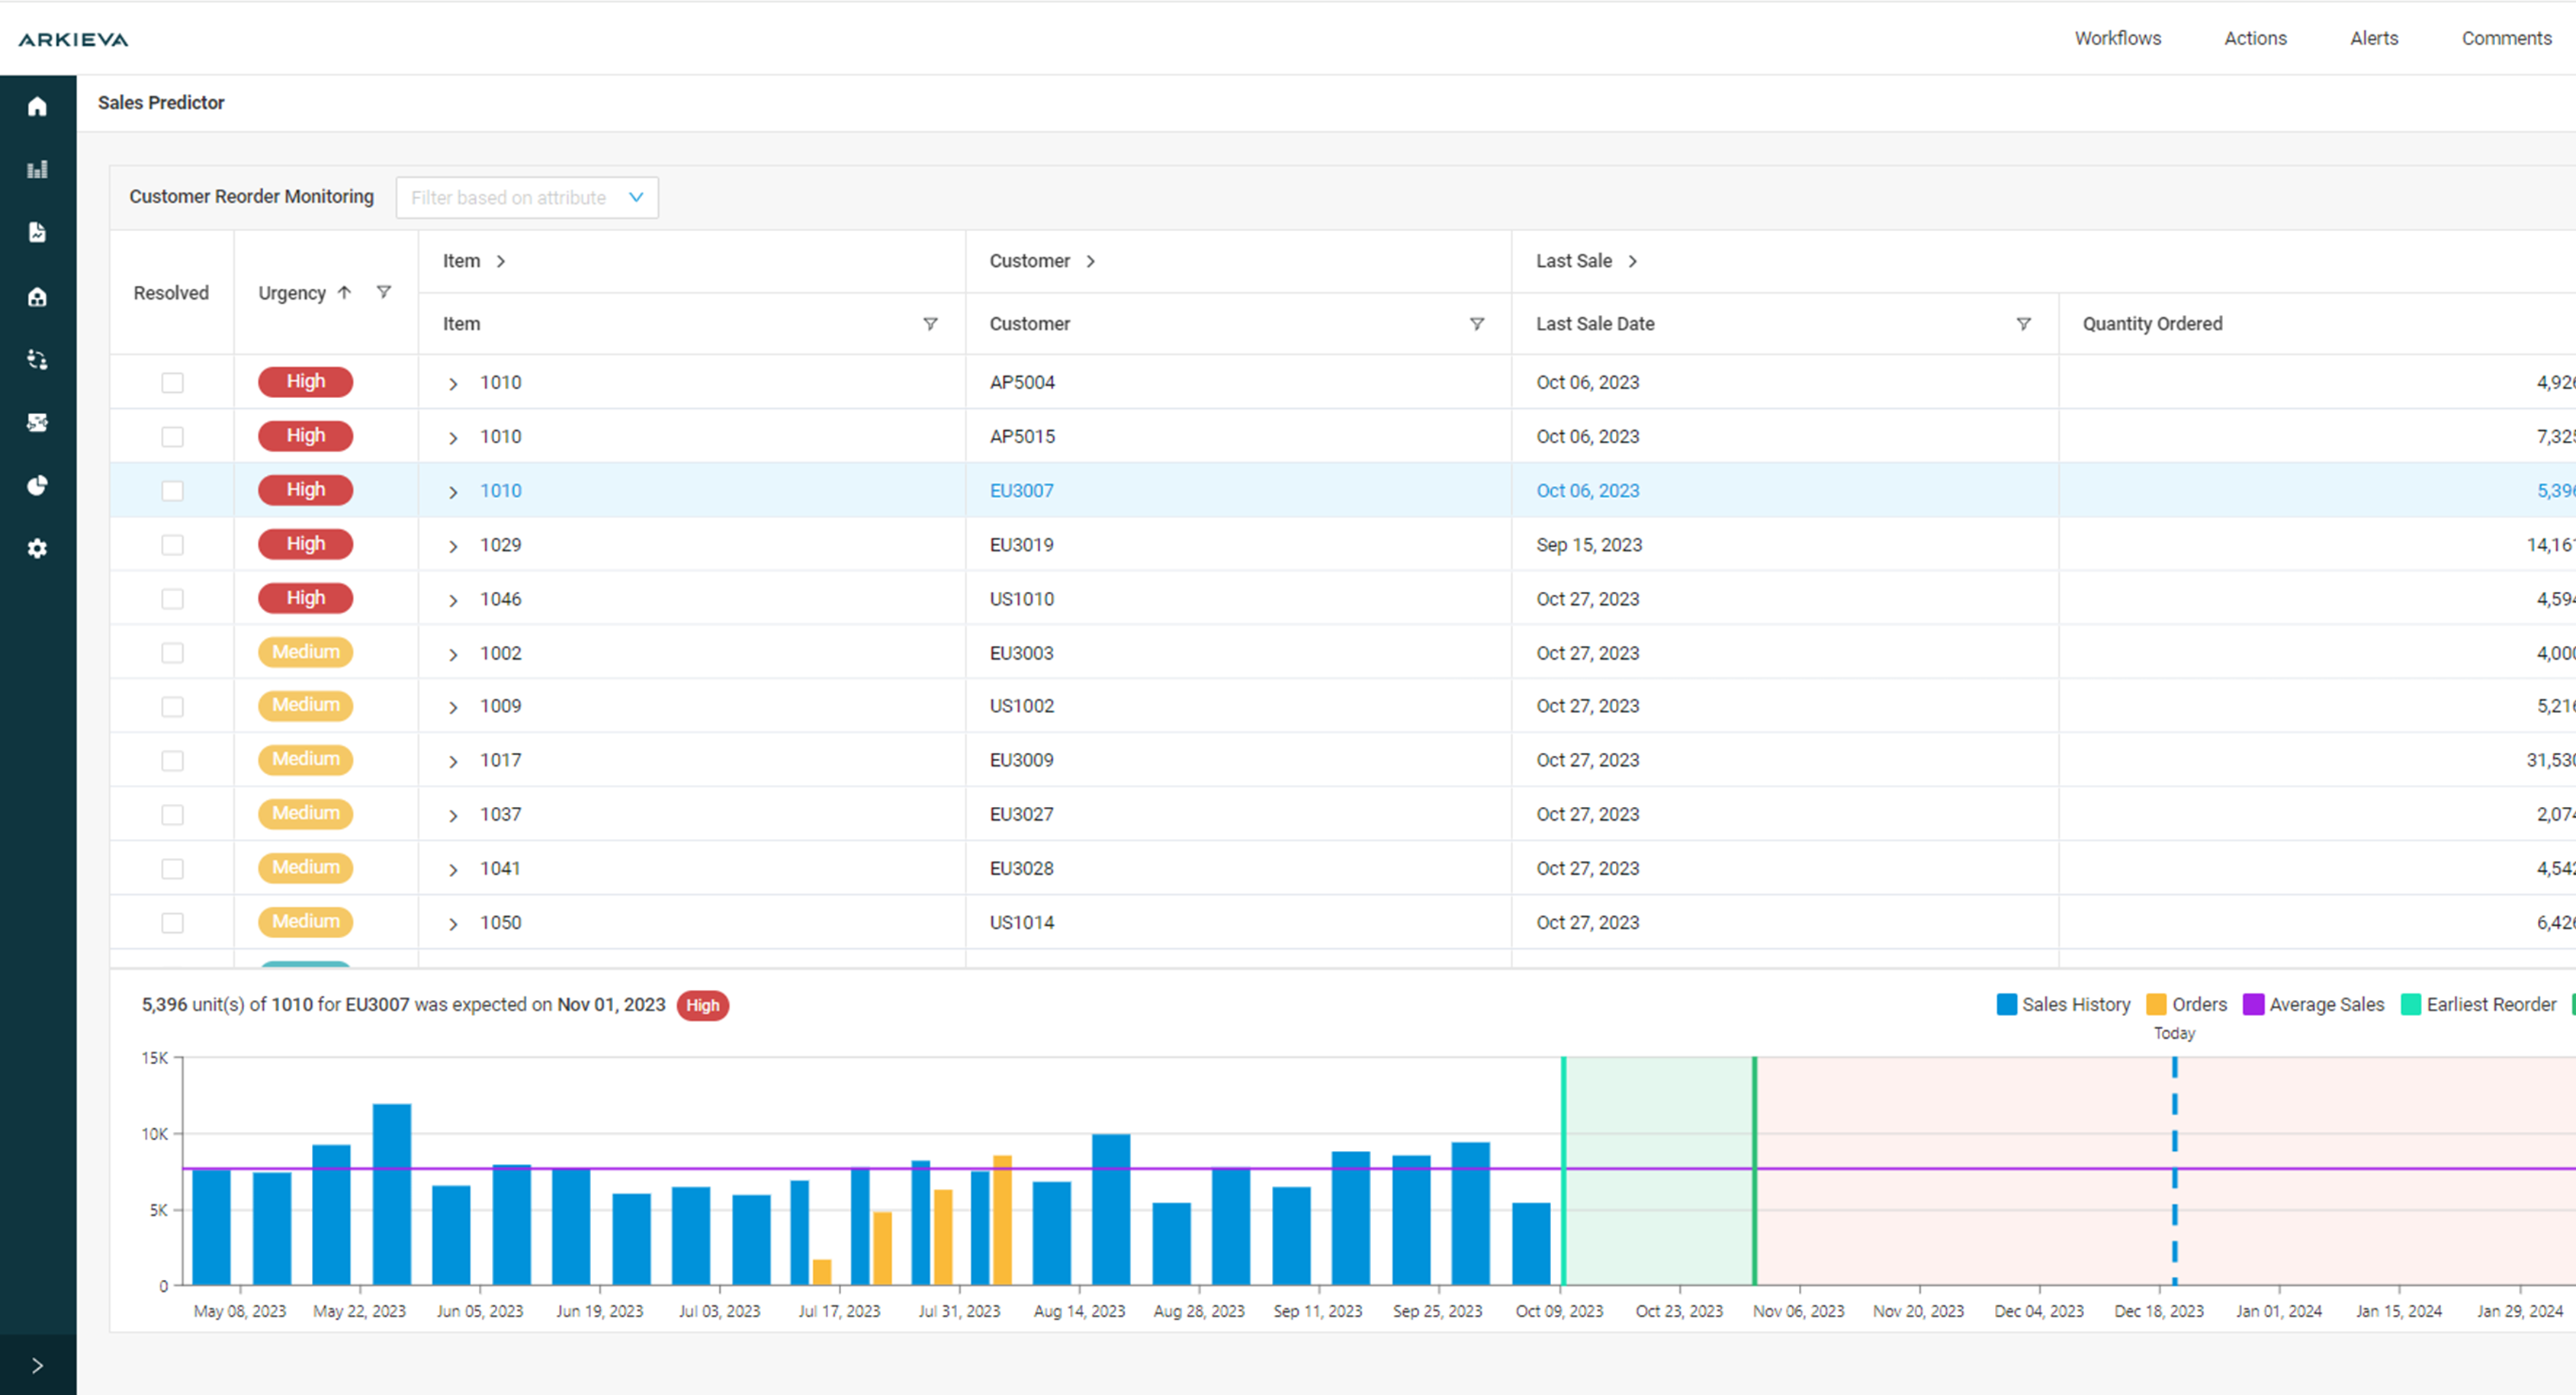The height and width of the screenshot is (1395, 2576).
Task: Expand the Last Sale column group
Action: 1633,261
